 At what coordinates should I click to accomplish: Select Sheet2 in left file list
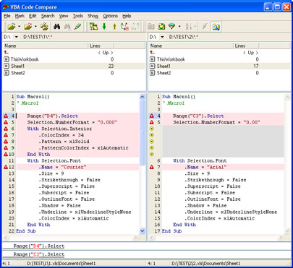click(17, 73)
